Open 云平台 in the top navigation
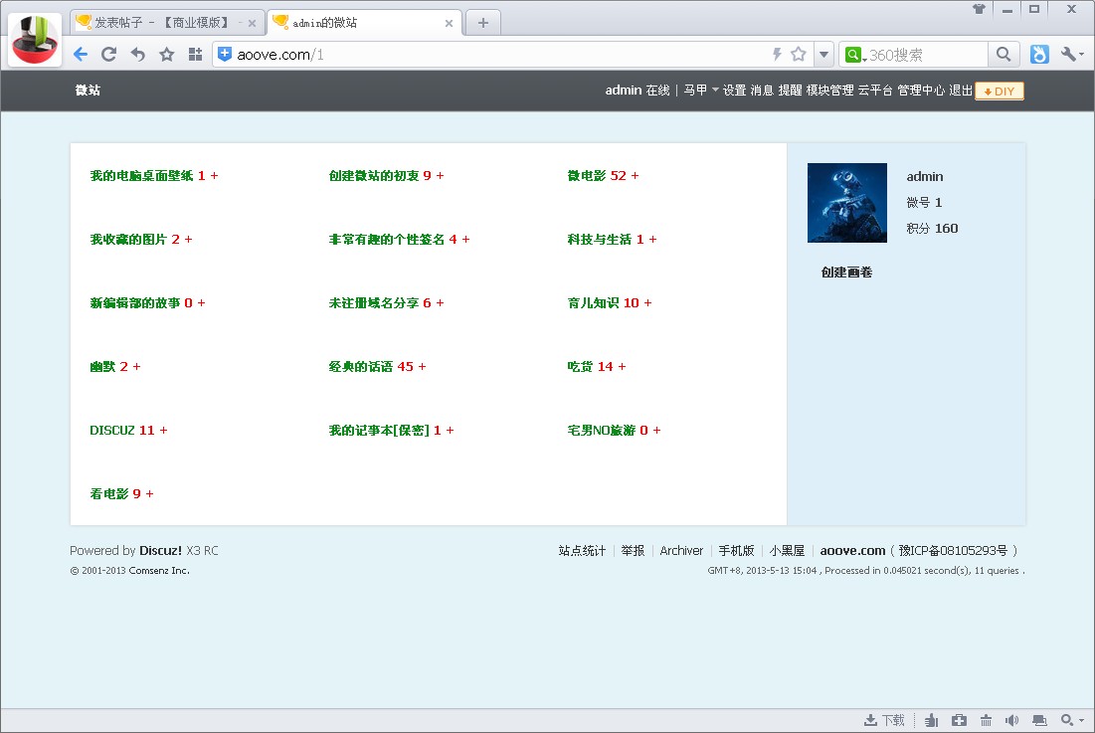 click(x=875, y=91)
